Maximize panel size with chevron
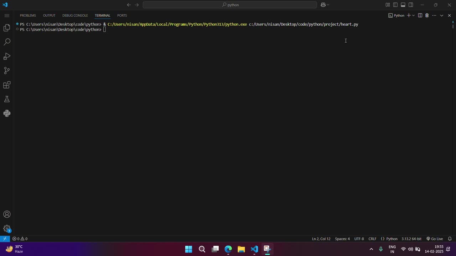Viewport: 456px width, 256px height. (442, 16)
